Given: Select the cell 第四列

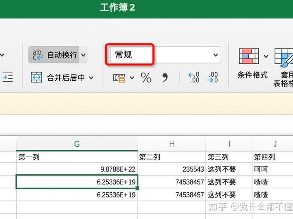Looking at the screenshot, I should [x=273, y=157].
